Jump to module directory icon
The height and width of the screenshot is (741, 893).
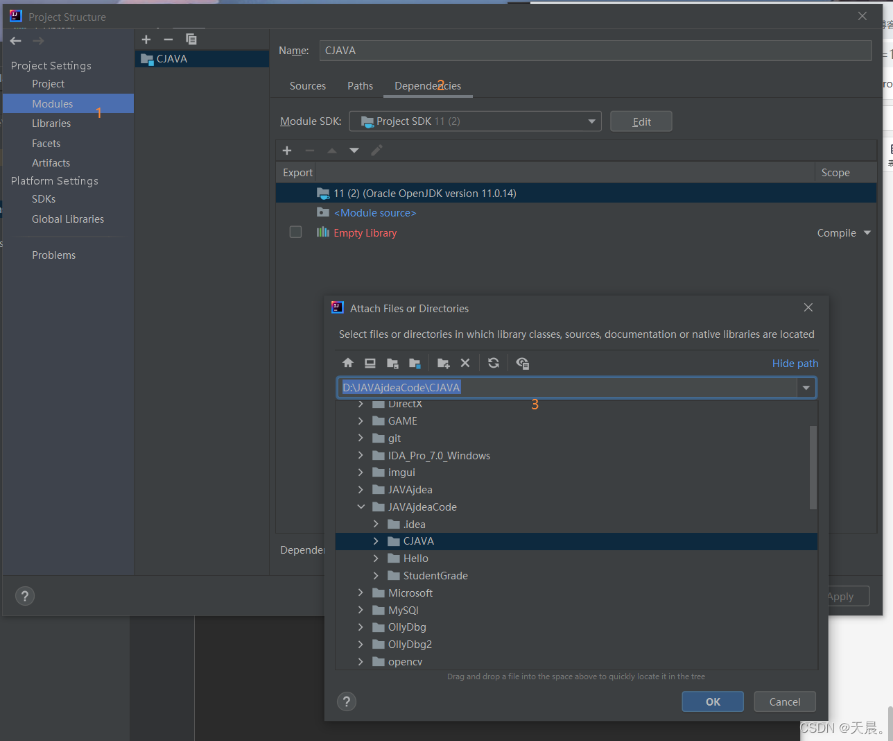pos(415,363)
